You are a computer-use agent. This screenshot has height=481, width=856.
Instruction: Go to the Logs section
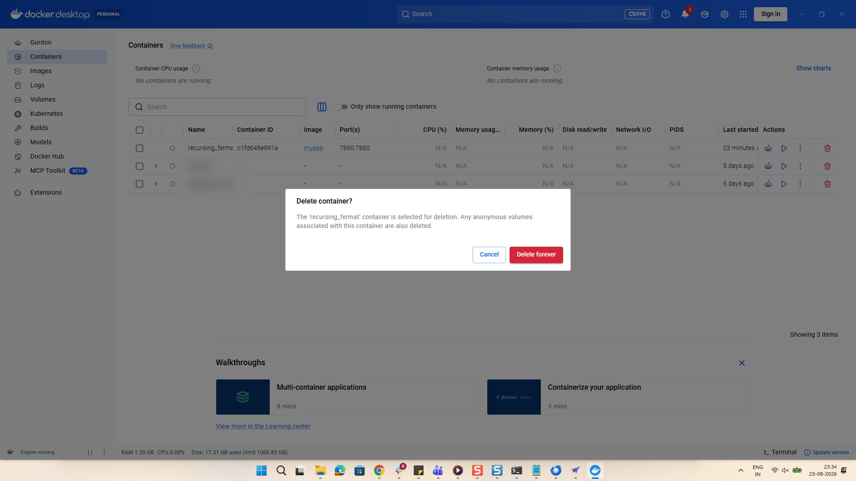[x=57, y=85]
